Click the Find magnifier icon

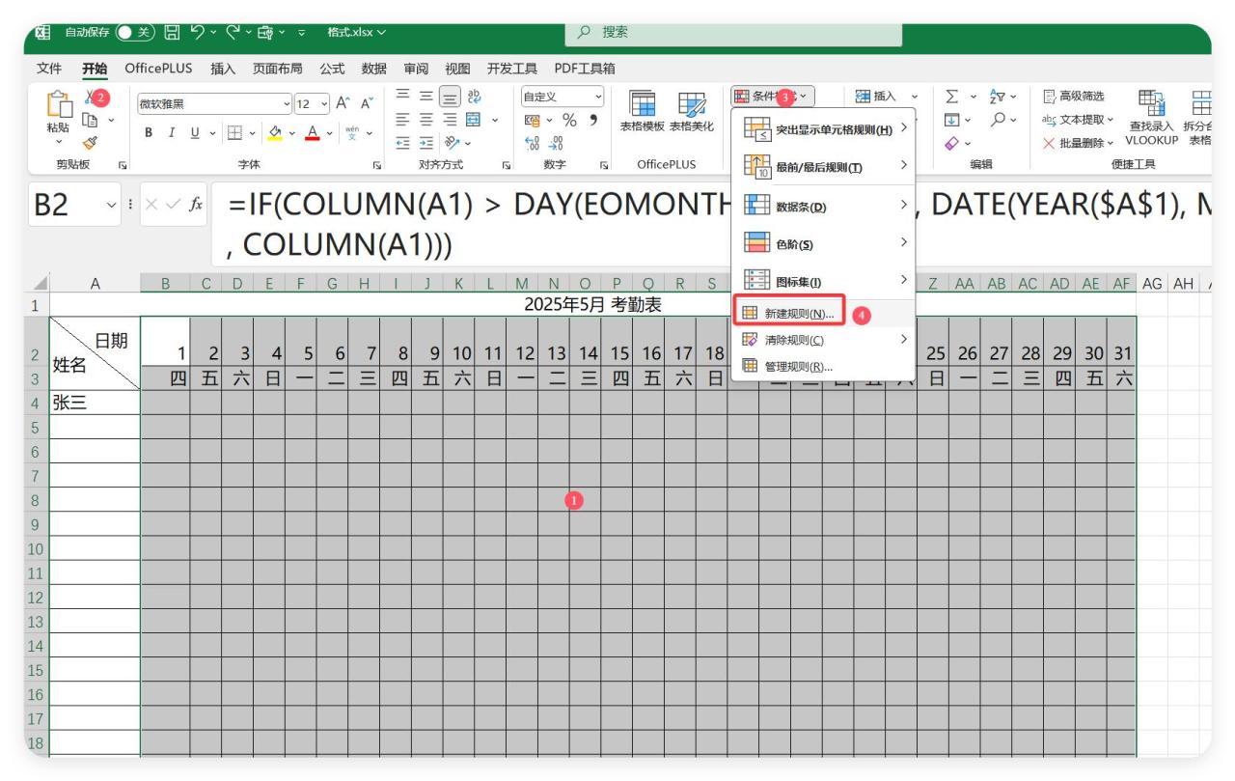pos(998,120)
